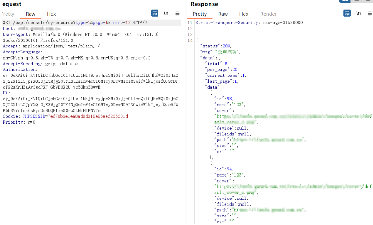Viewport: 373px width, 225px height.
Task: Click the Ut header name
Action: point(7,93)
